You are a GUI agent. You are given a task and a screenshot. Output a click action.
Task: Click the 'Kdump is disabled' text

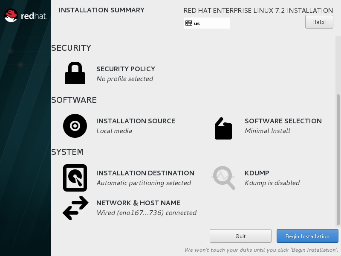click(x=272, y=183)
